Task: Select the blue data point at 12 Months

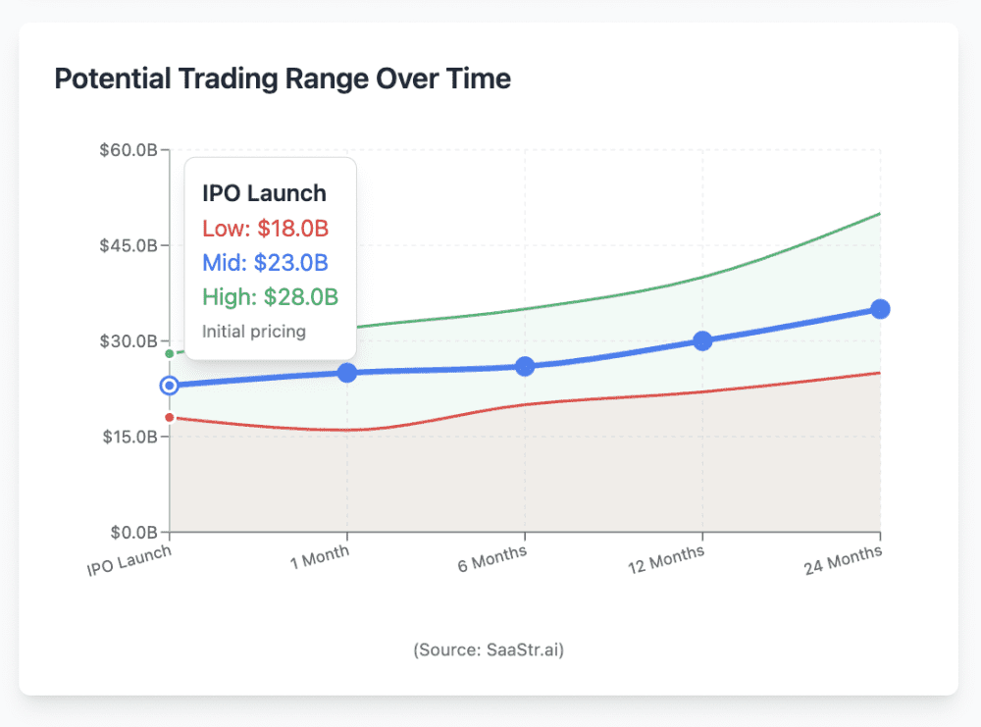Action: [702, 341]
